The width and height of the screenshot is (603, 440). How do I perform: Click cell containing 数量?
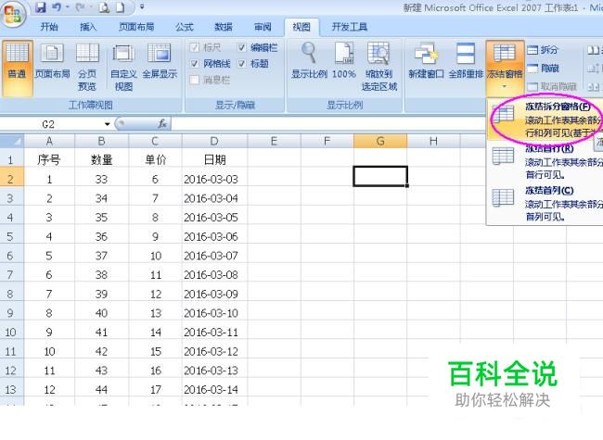tap(101, 159)
